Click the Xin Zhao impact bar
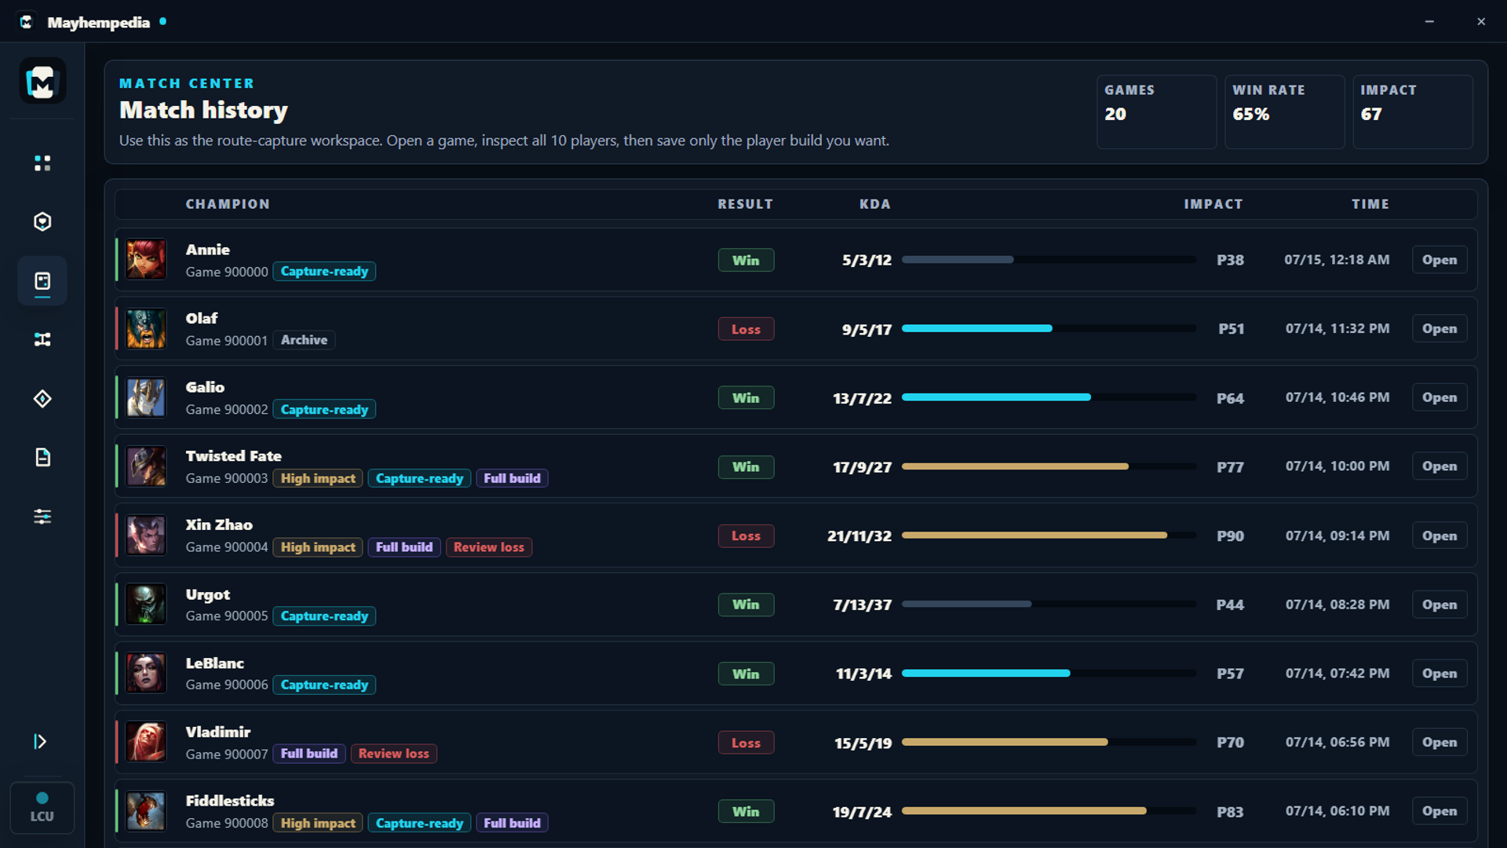 click(x=1049, y=535)
